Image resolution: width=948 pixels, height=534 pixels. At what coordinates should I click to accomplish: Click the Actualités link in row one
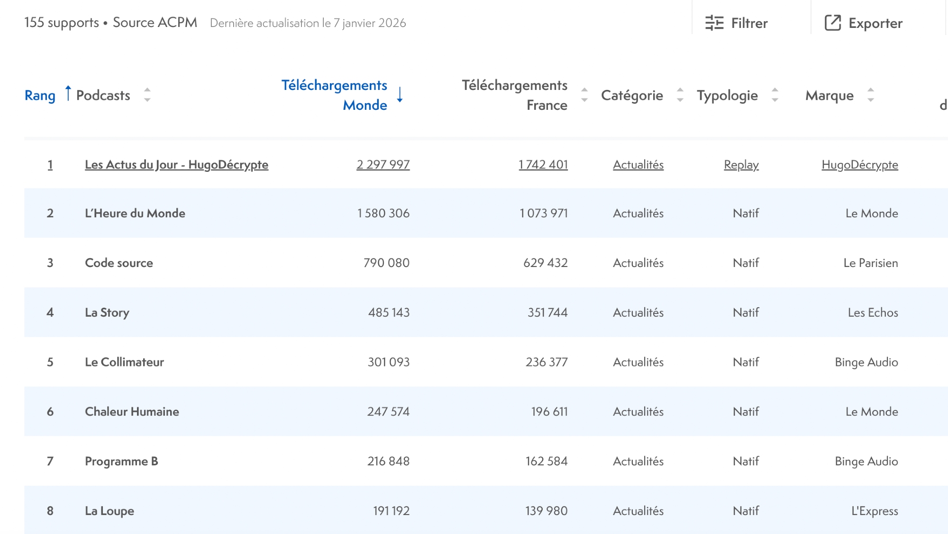638,165
